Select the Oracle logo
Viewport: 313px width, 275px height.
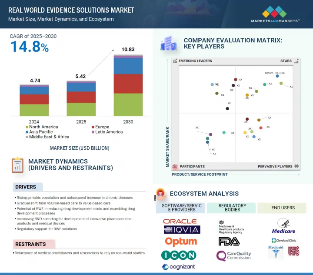tap(180, 221)
